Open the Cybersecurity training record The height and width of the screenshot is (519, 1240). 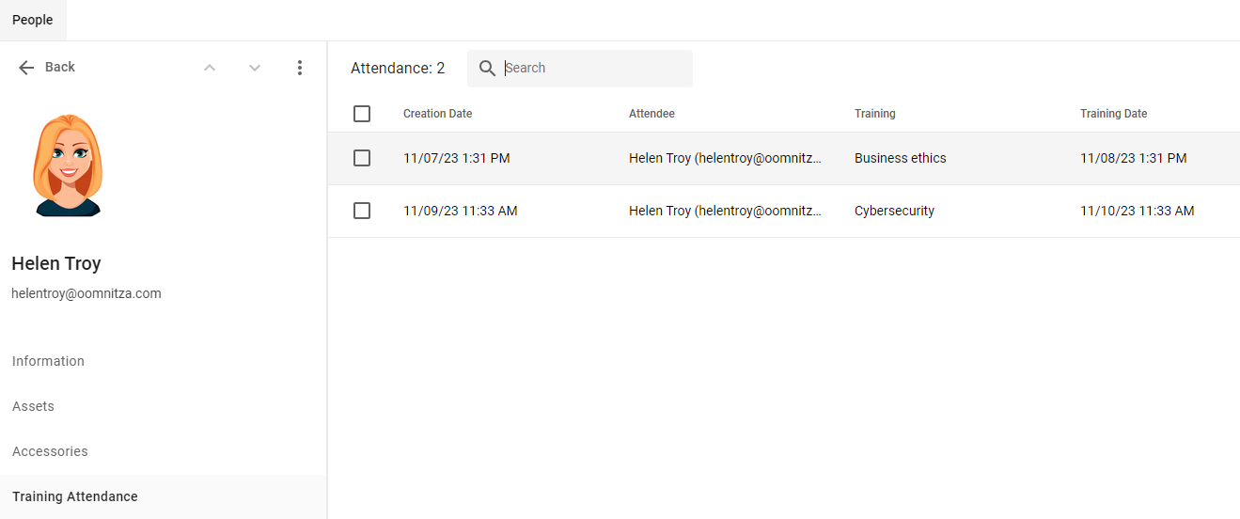pos(893,211)
